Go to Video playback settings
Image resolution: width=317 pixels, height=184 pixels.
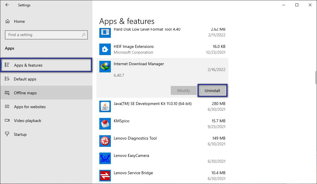click(x=28, y=121)
